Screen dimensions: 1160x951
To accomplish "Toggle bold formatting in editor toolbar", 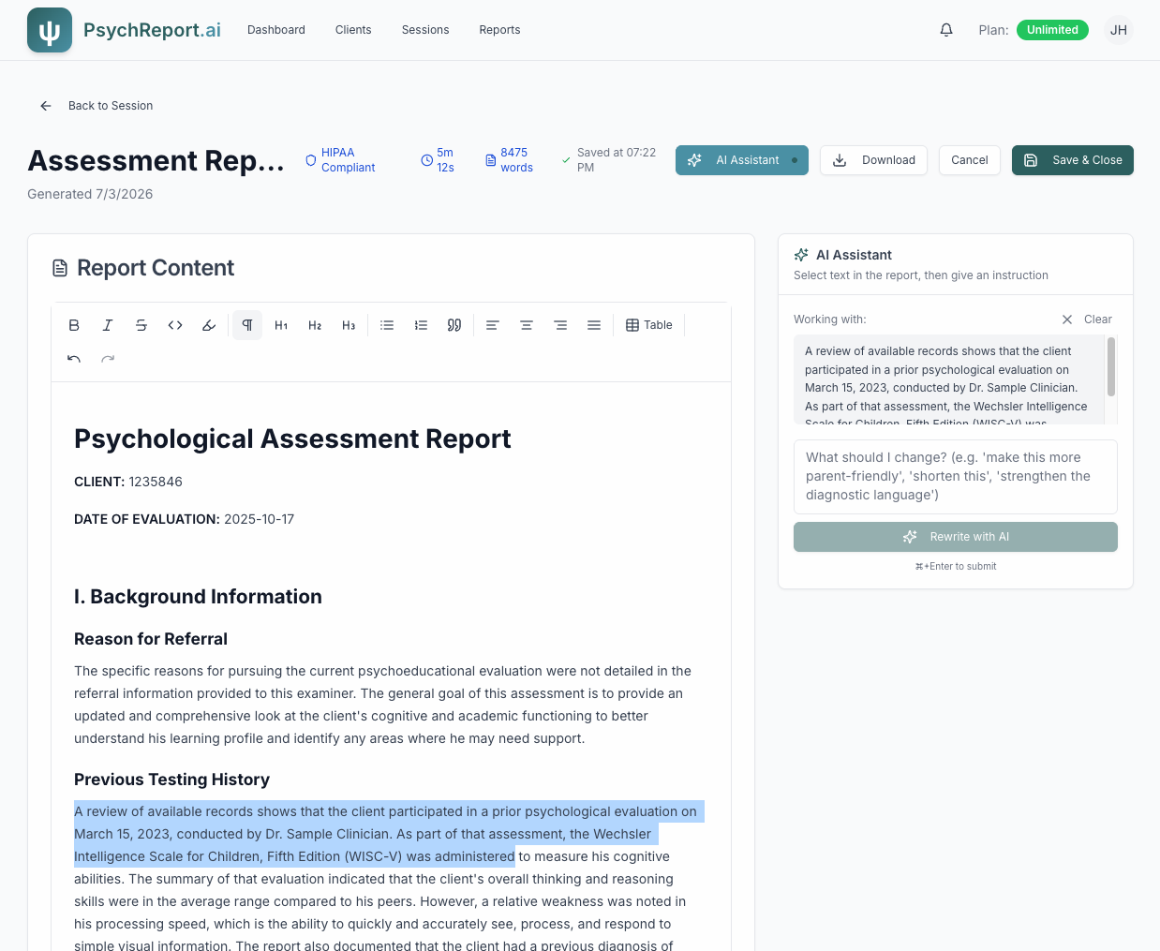I will pos(74,325).
